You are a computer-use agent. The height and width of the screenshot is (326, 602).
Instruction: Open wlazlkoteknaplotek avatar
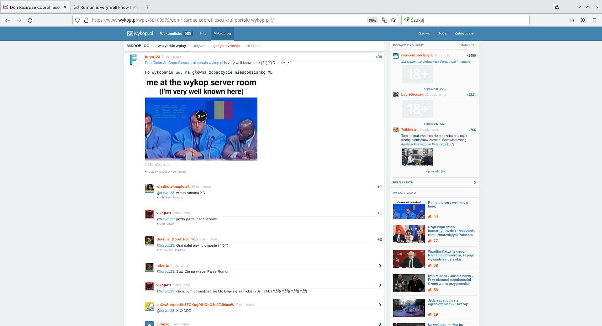(x=149, y=188)
